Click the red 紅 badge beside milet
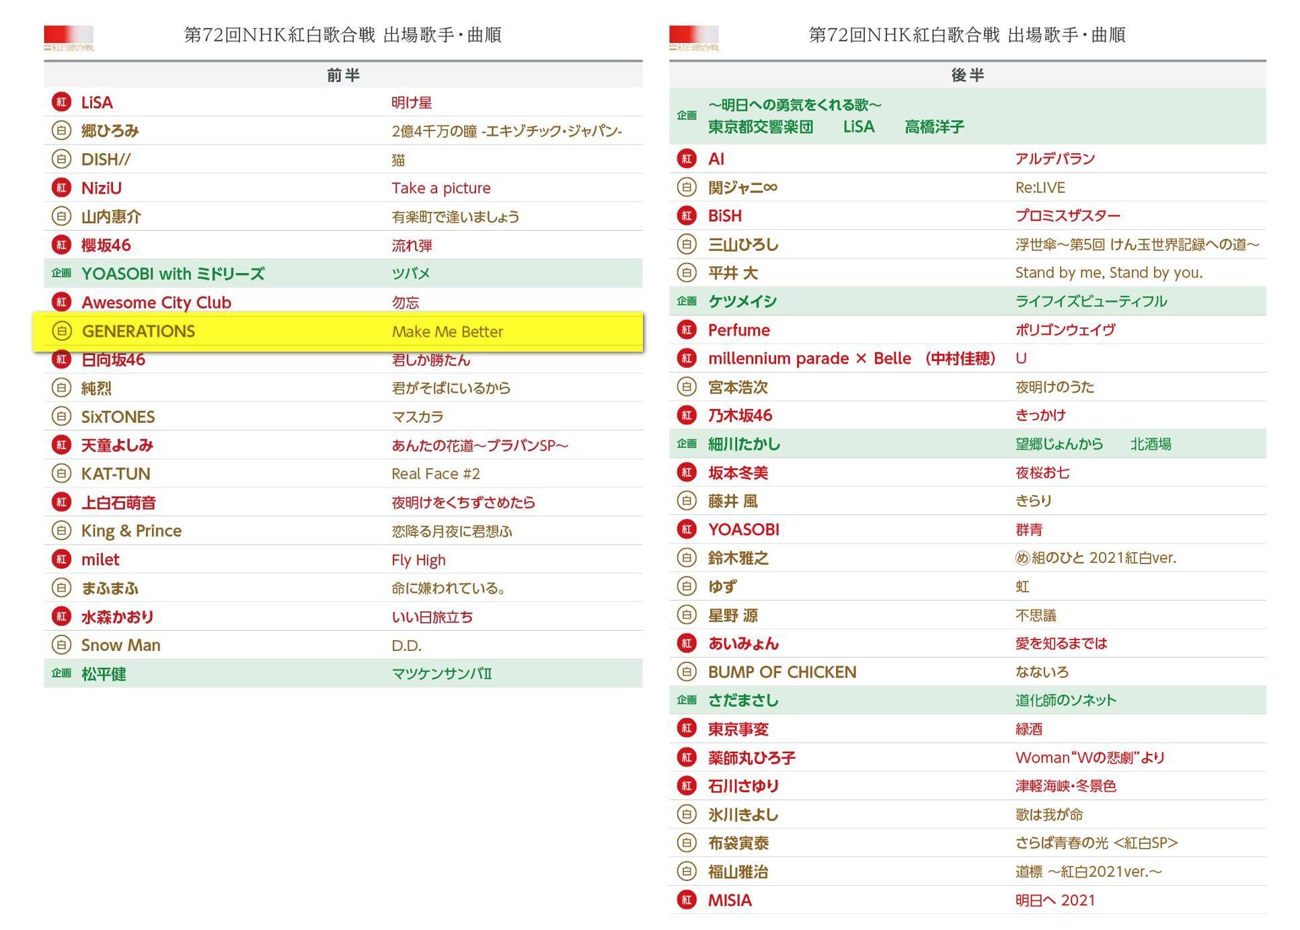 [61, 559]
